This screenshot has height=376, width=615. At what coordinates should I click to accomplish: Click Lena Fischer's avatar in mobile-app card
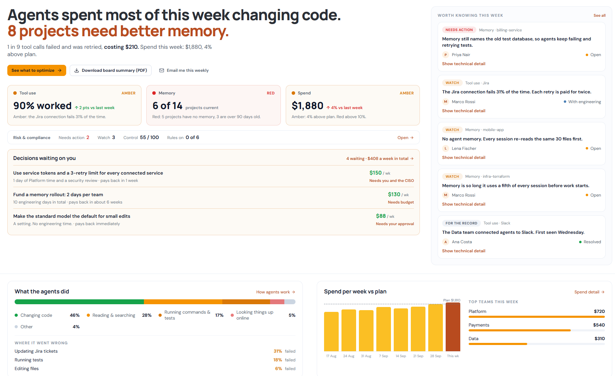click(x=445, y=148)
